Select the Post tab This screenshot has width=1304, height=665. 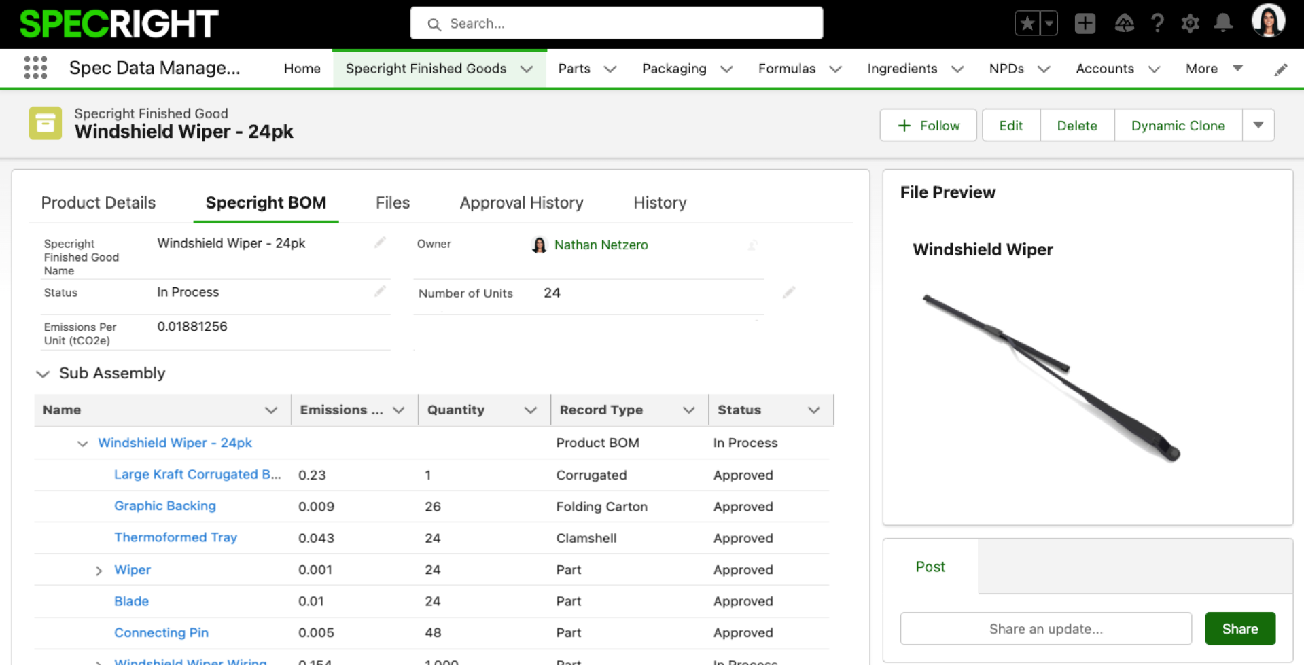(930, 567)
